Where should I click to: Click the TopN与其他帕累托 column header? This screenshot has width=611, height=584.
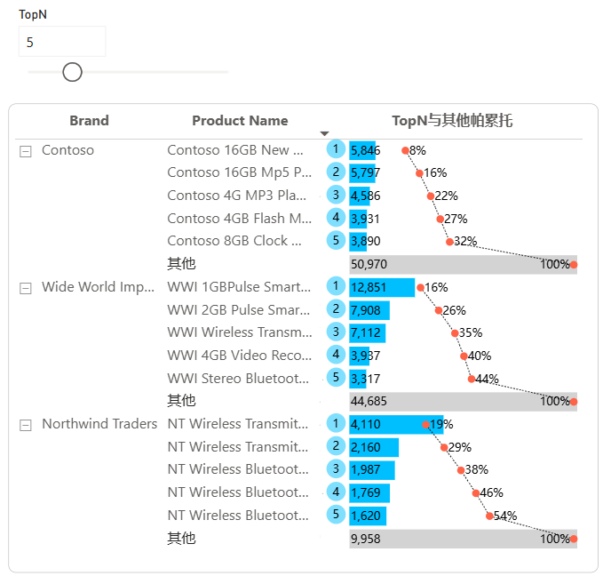[x=452, y=121]
